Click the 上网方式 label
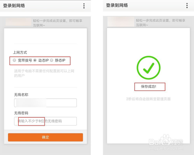The height and width of the screenshot is (155, 194). pos(20,52)
